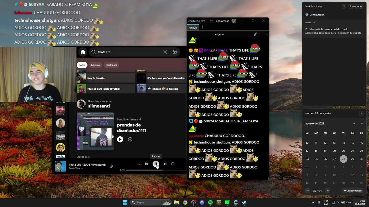Add a new split in Chatterino
Viewport: 369px width, 207px height.
[267, 34]
